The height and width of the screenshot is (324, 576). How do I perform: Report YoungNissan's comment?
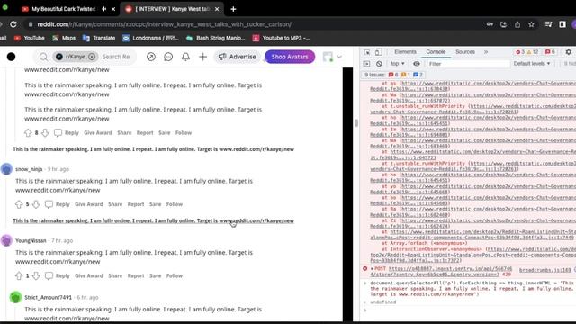click(136, 275)
